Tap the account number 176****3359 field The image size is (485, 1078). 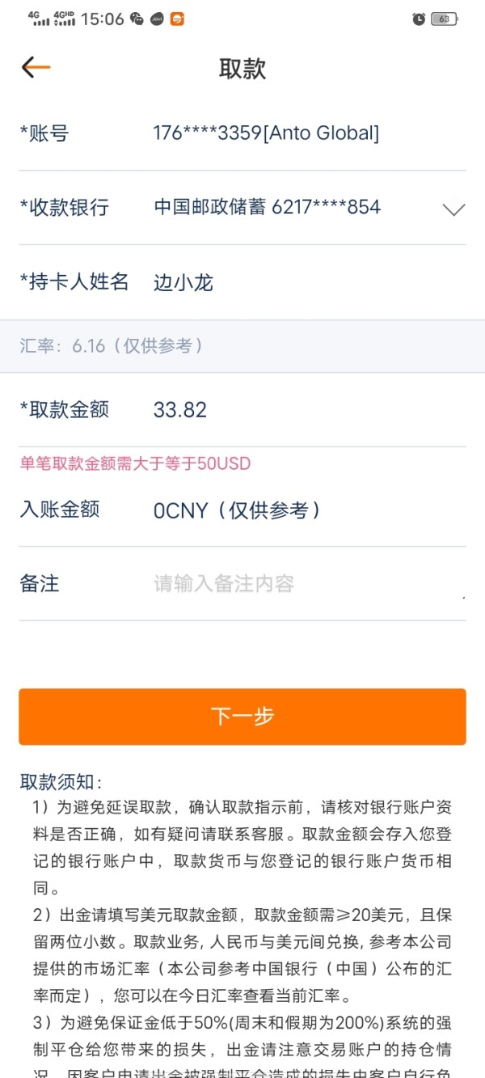pos(266,133)
